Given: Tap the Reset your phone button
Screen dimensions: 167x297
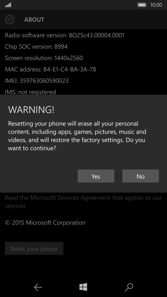Looking at the screenshot, I should tap(34, 248).
